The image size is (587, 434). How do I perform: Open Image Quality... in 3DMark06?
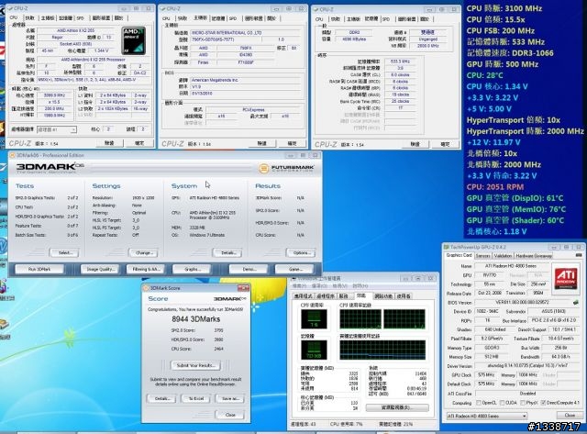[x=100, y=269]
